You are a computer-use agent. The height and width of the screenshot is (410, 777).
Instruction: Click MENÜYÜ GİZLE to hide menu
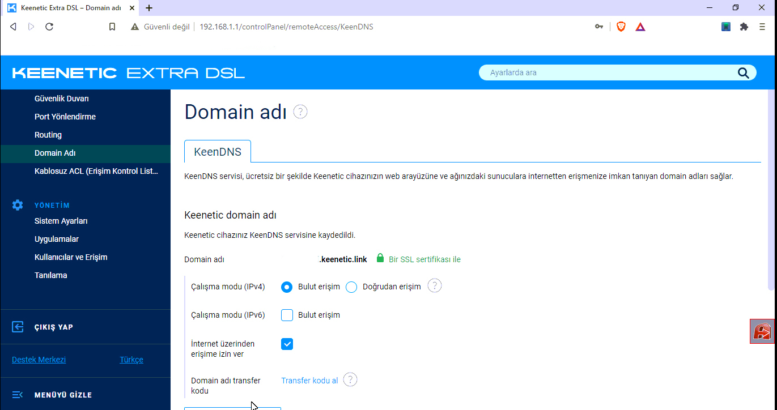[x=63, y=395]
